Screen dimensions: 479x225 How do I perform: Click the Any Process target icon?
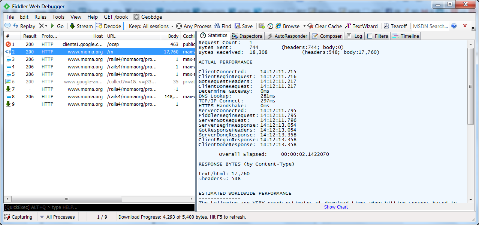[179, 26]
